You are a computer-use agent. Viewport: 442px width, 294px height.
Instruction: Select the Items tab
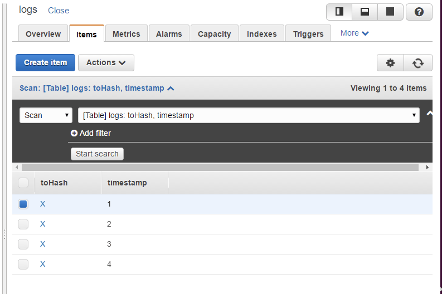[86, 34]
